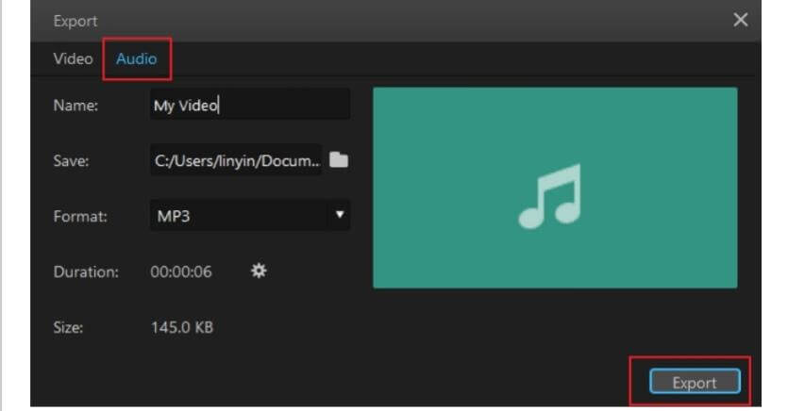The height and width of the screenshot is (411, 788).
Task: Open the MP3 Format dropdown
Action: 250,216
